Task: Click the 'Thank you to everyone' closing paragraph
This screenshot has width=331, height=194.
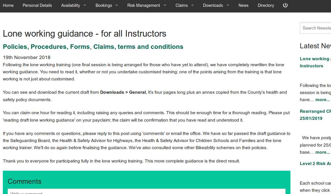Action: coord(121,161)
